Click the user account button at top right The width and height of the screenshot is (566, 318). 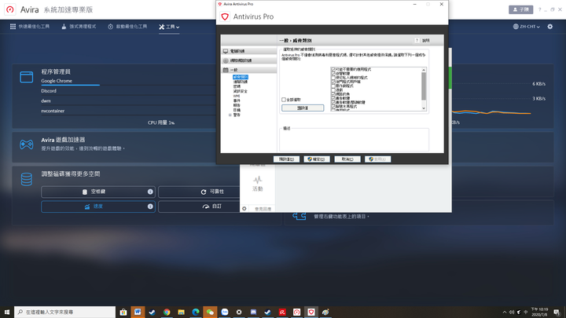520,9
